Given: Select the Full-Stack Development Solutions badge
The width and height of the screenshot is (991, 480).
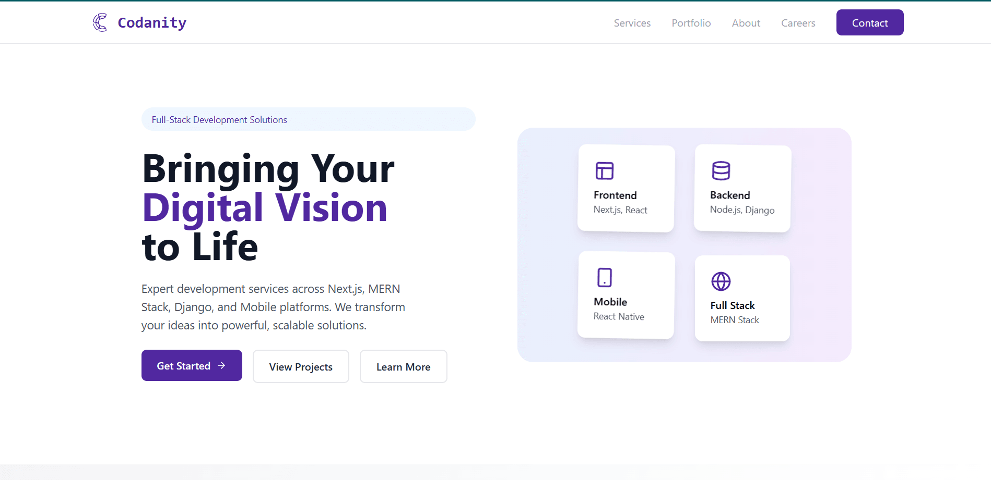Looking at the screenshot, I should coord(219,120).
